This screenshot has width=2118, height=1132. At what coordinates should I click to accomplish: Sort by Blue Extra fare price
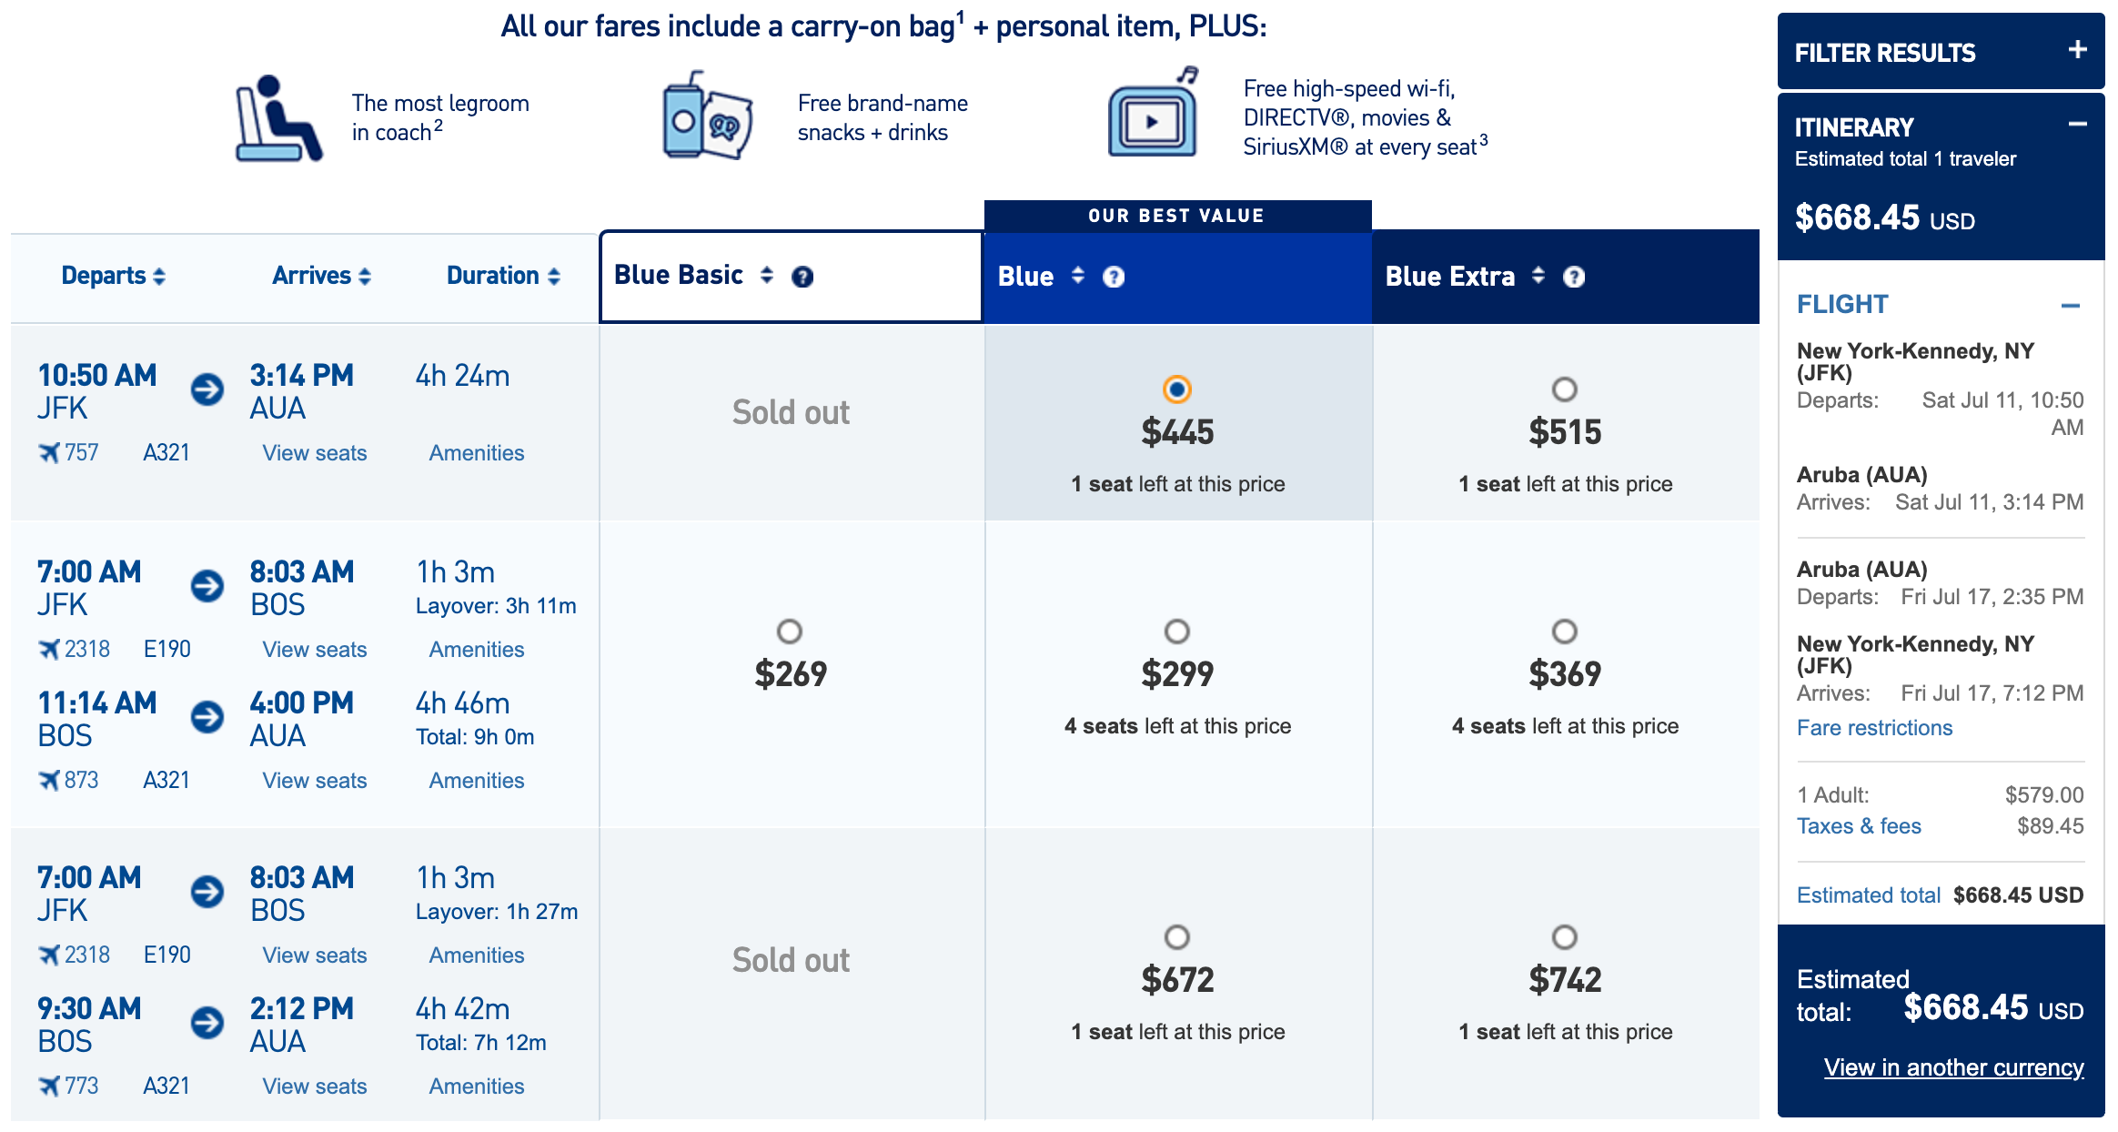[x=1538, y=275]
